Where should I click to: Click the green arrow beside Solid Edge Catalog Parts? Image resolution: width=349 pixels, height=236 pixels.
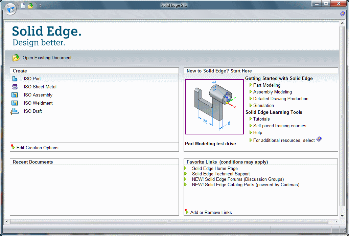pyautogui.click(x=186, y=184)
